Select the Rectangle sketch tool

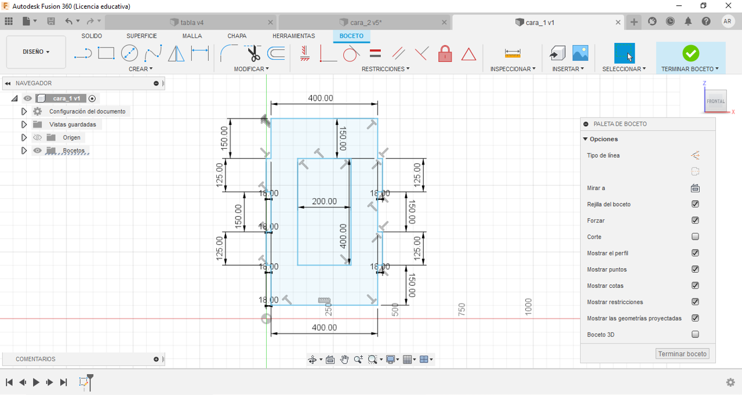tap(106, 54)
